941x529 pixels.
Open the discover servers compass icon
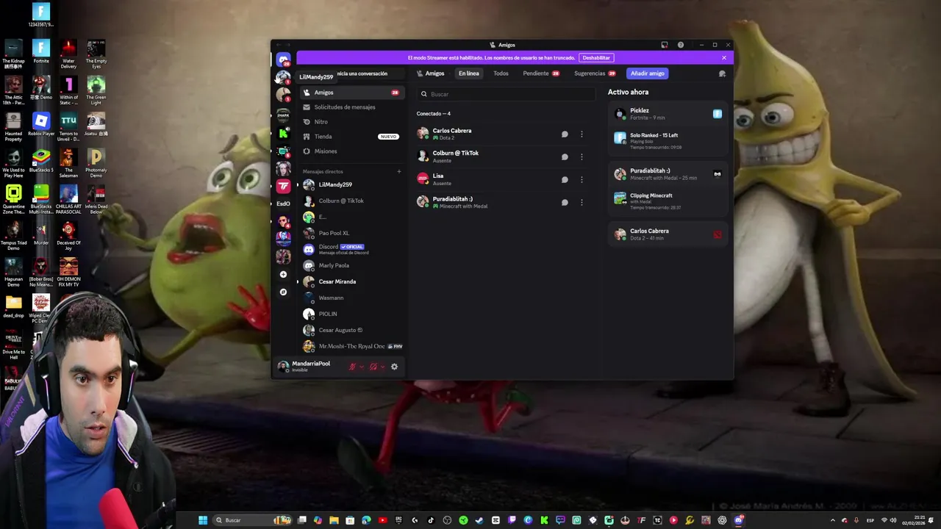click(283, 292)
